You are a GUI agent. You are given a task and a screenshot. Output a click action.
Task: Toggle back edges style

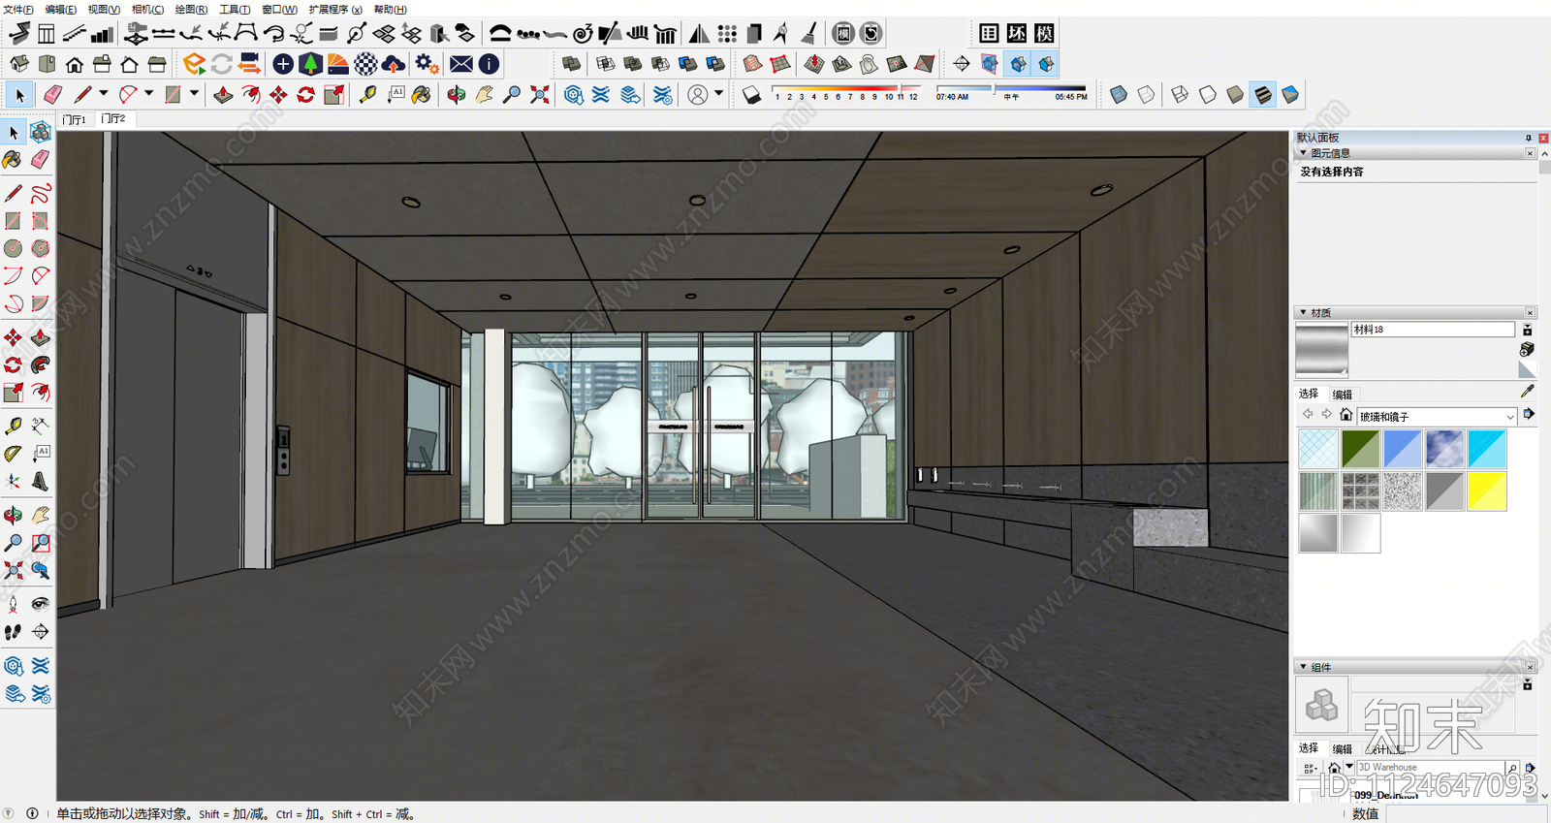coord(1146,95)
